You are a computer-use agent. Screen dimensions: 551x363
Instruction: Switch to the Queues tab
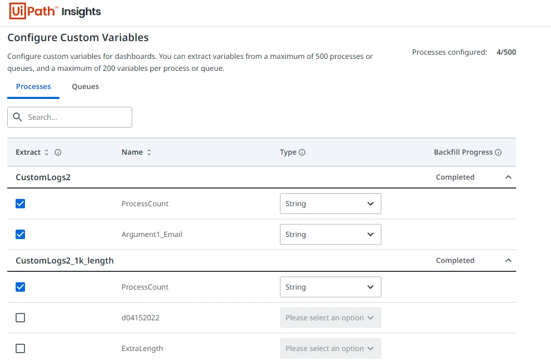tap(85, 86)
